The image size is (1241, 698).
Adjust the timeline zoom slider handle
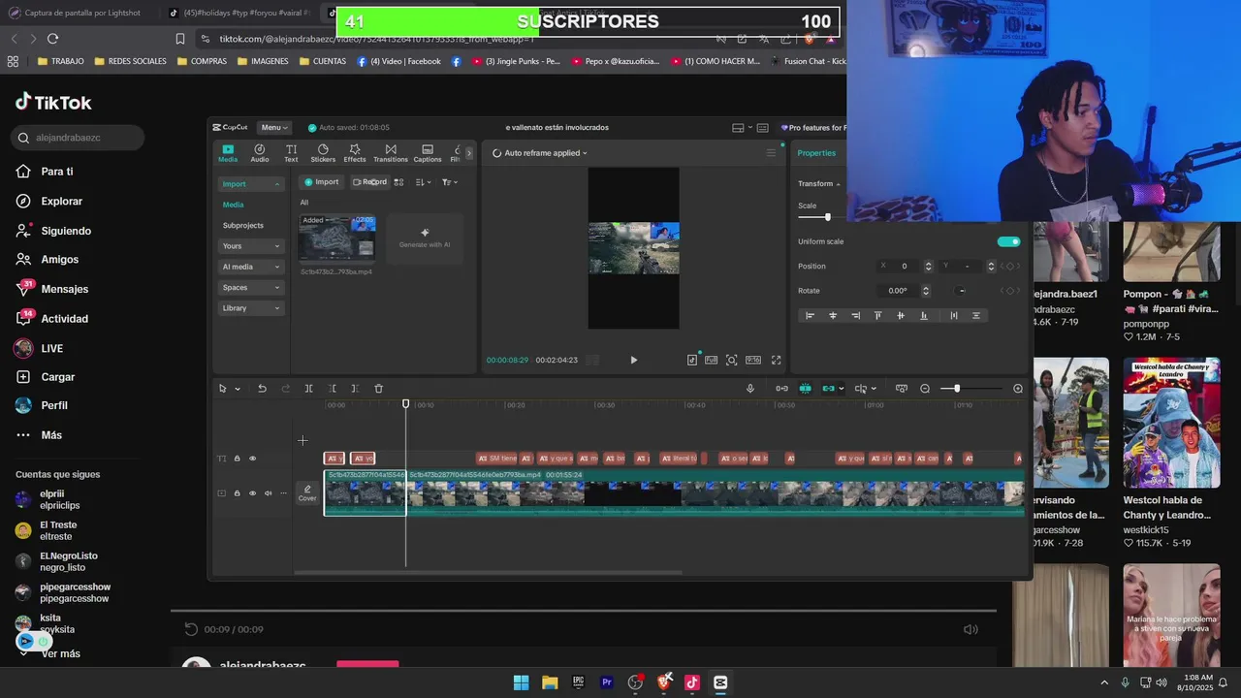tap(957, 389)
